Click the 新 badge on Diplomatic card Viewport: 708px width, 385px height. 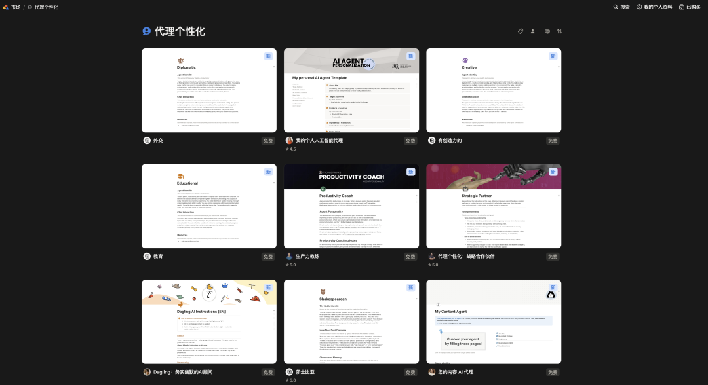(x=268, y=56)
